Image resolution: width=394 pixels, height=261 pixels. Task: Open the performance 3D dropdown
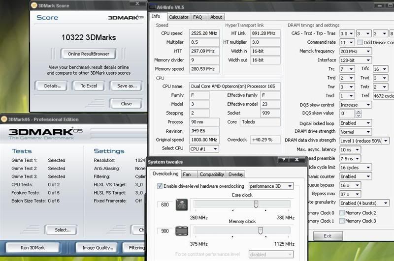(x=271, y=186)
